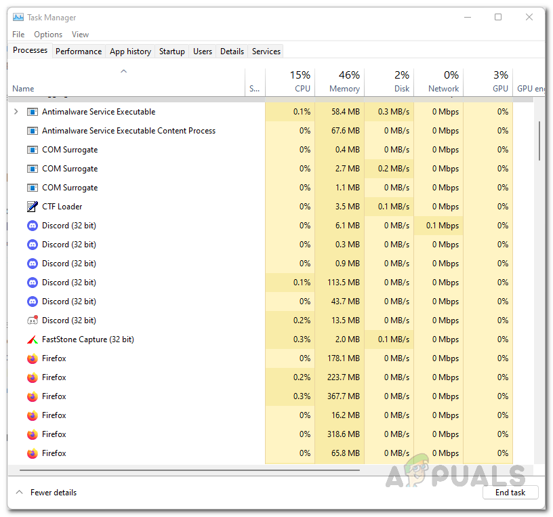Click COM Surrogate icon in 2.7 MB row
The width and height of the screenshot is (553, 517).
(32, 169)
